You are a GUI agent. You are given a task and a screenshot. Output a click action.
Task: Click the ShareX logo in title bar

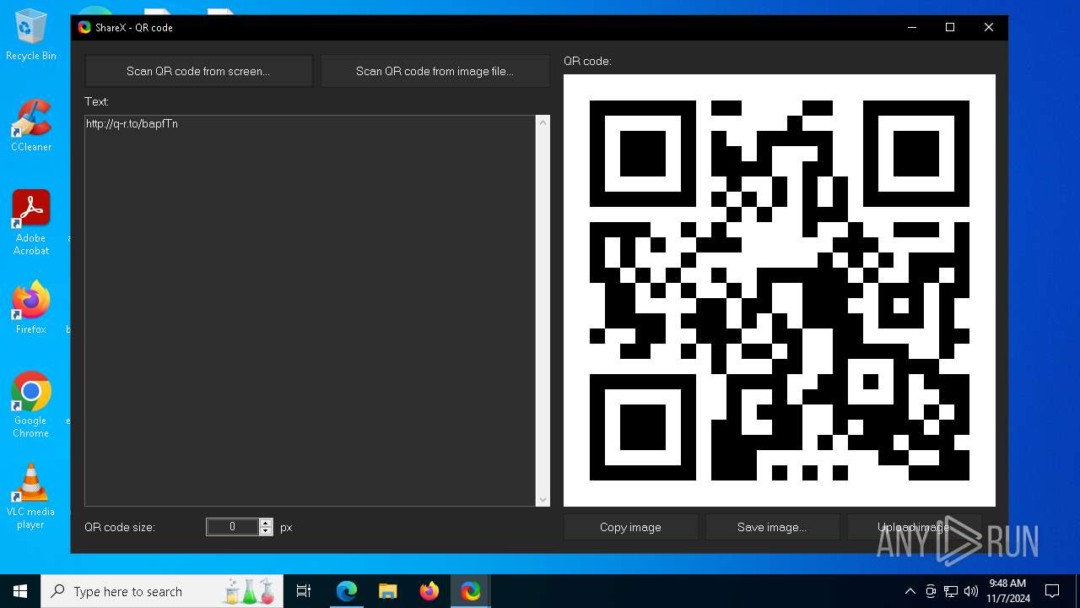[84, 27]
